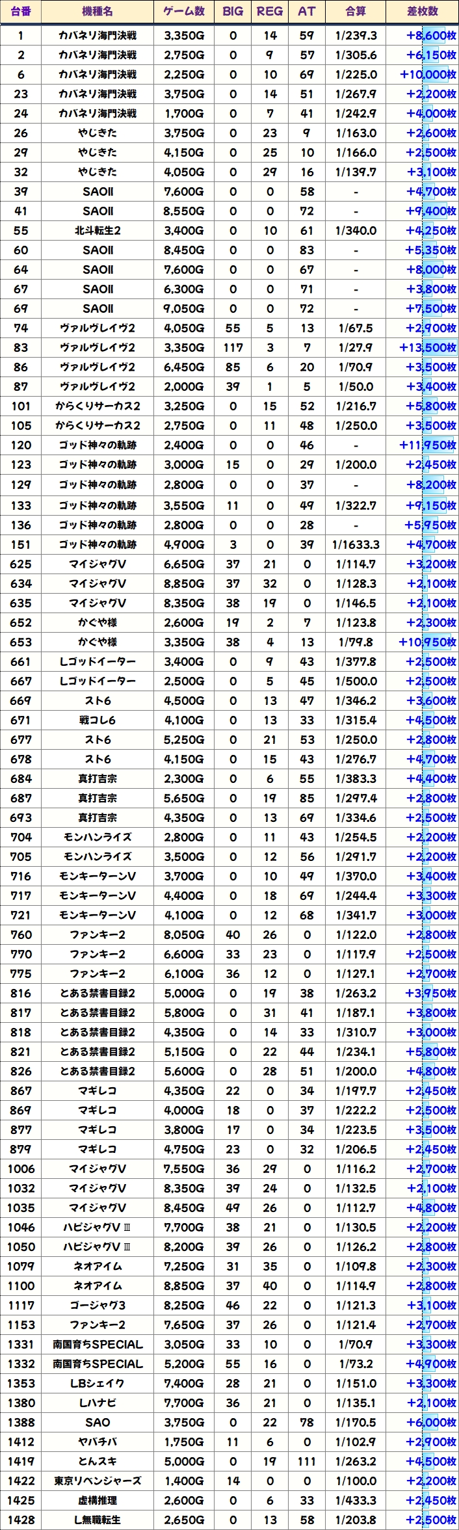Screen dimensions: 459x1530
Task: Click machine number 653
Action: coord(21,642)
